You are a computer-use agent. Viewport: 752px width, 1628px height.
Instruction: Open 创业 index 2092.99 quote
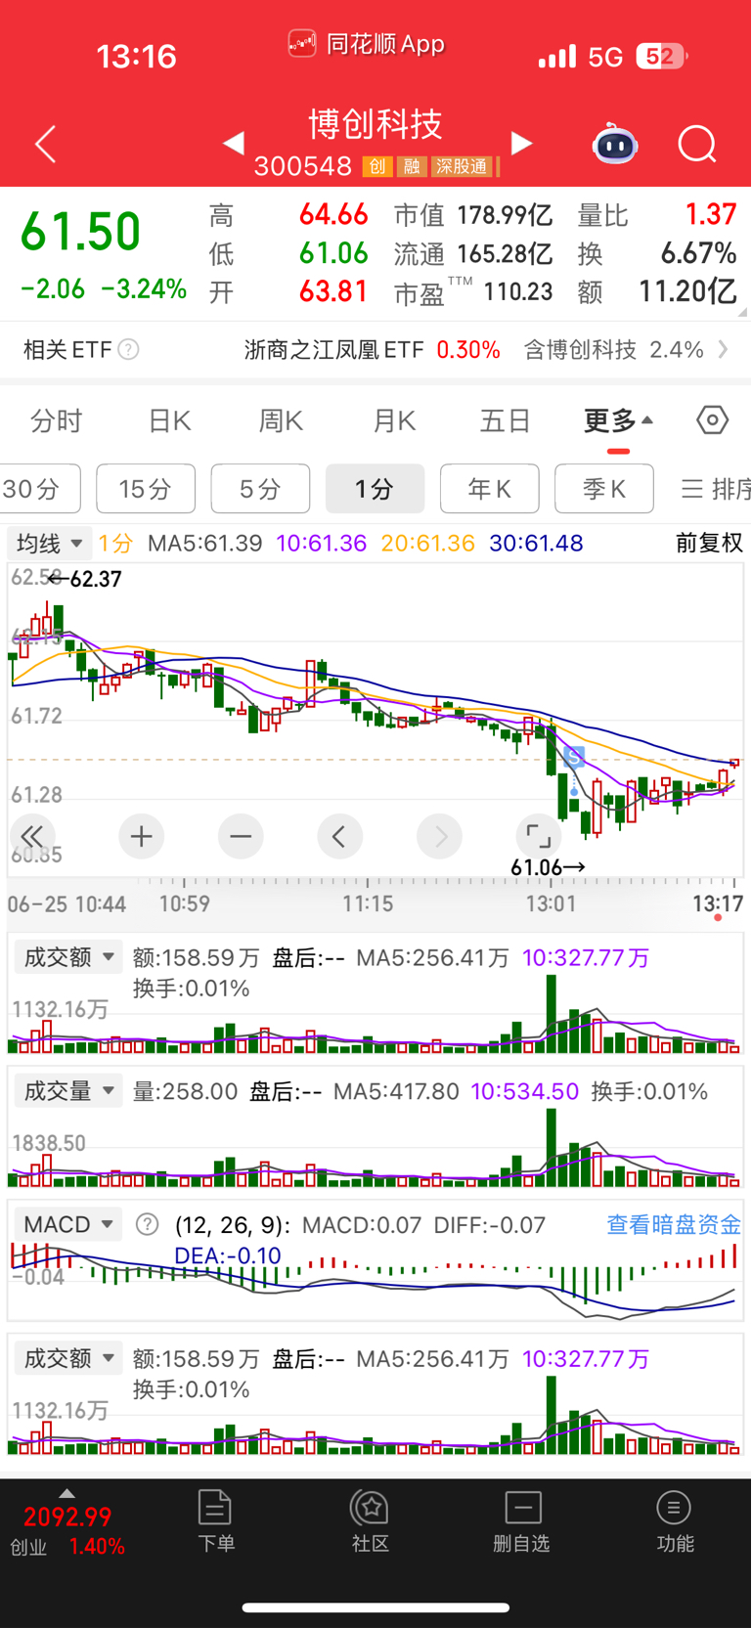[x=67, y=1530]
